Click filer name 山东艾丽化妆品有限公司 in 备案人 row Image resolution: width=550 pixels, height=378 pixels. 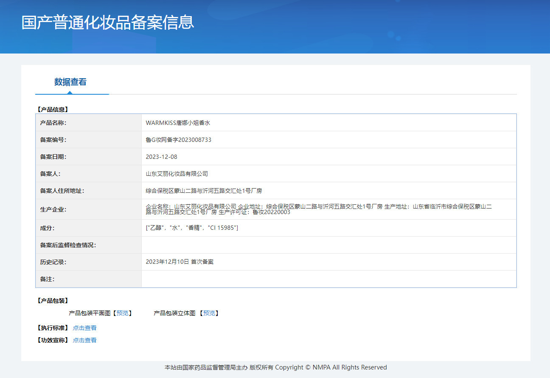click(177, 174)
